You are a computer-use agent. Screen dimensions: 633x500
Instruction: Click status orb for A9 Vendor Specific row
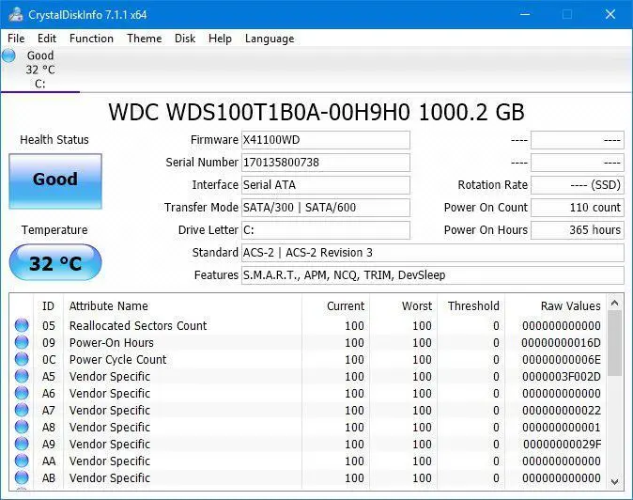[22, 445]
